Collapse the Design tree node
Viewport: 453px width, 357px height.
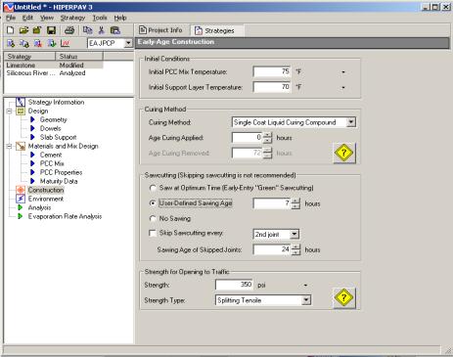pos(9,112)
